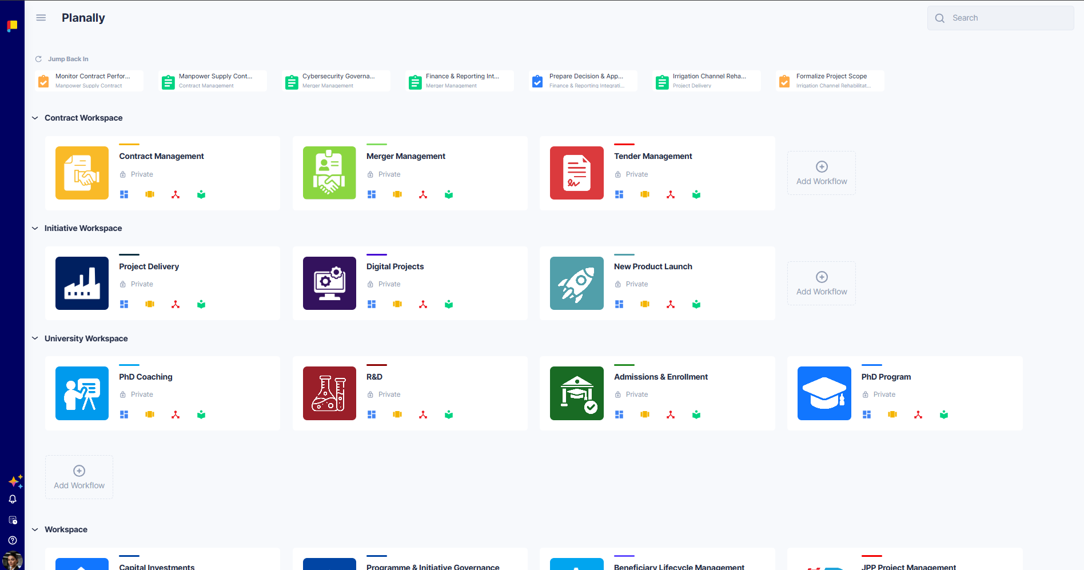Open Prepare Decision & App... recent item
Screen dimensions: 1084x570
point(583,81)
